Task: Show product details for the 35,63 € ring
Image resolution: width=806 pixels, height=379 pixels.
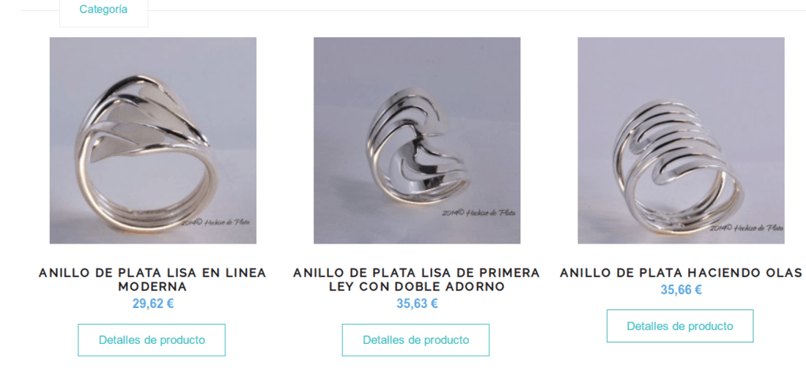Action: click(416, 340)
